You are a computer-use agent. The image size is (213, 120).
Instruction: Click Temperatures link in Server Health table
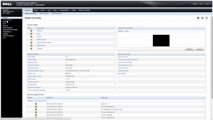click(x=41, y=46)
